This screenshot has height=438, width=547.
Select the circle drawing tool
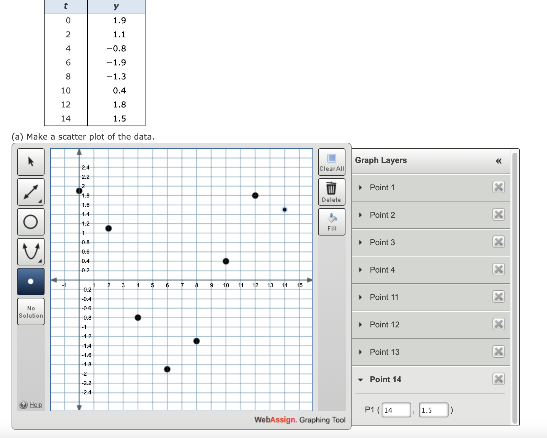30,222
